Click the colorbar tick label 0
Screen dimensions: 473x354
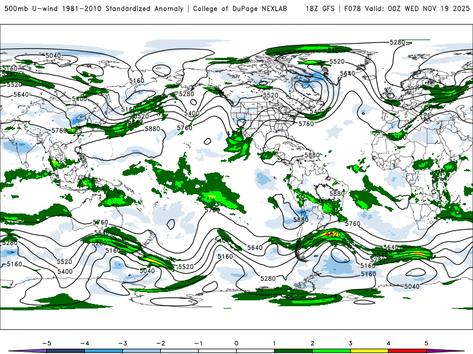point(236,343)
